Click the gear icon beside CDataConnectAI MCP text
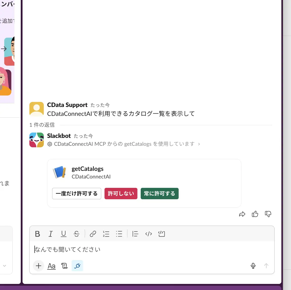The width and height of the screenshot is (291, 290). point(50,144)
